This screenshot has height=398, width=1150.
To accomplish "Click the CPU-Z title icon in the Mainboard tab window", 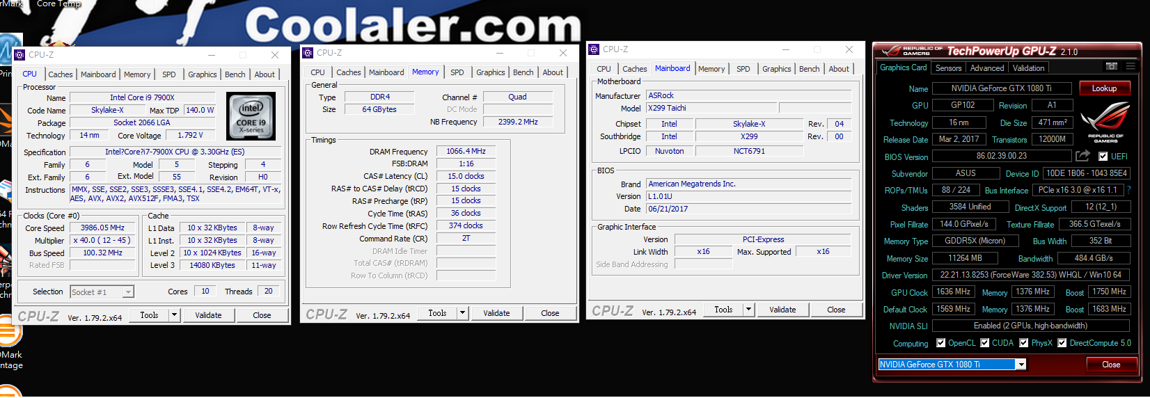I will 594,49.
